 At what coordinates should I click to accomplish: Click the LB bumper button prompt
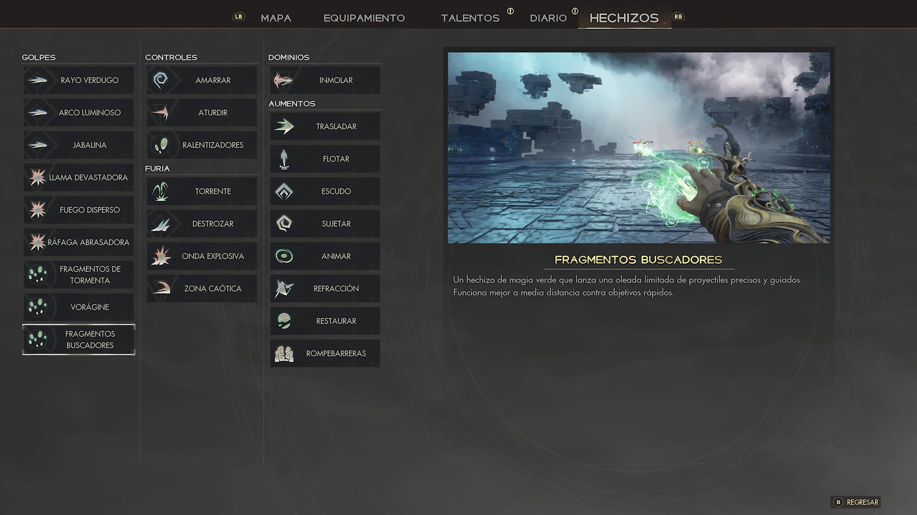pos(238,17)
